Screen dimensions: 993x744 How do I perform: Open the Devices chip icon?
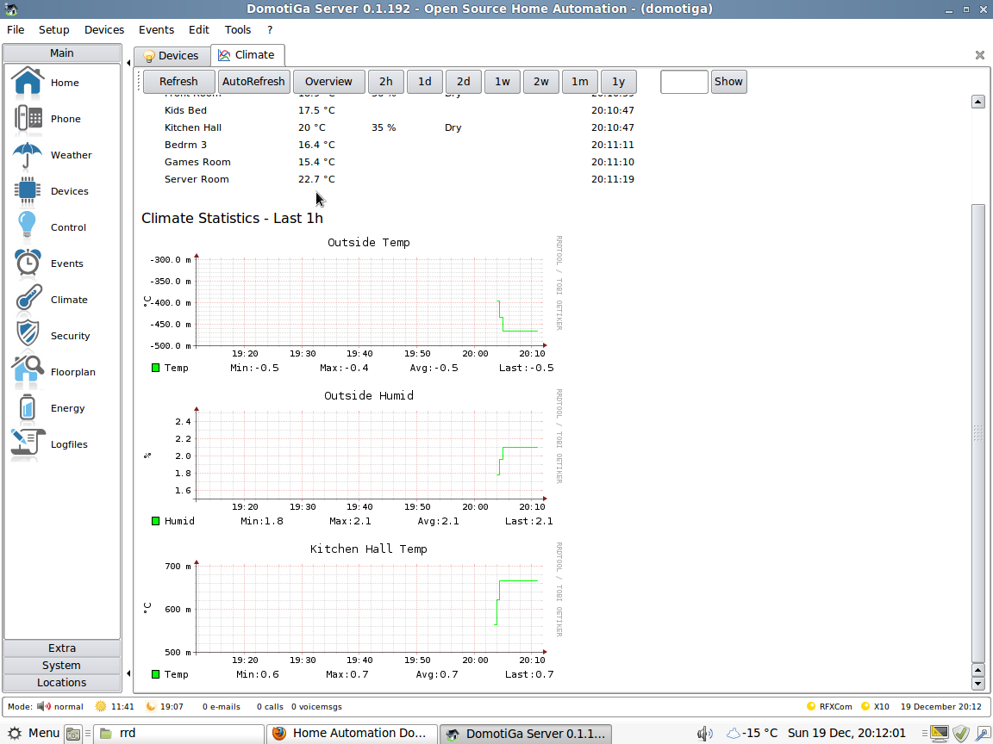(x=28, y=191)
